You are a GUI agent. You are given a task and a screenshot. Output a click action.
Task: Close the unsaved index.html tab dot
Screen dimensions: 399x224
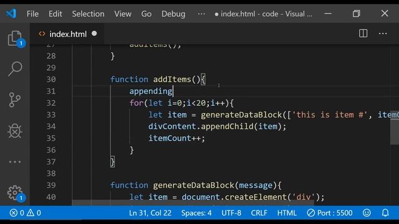[94, 34]
